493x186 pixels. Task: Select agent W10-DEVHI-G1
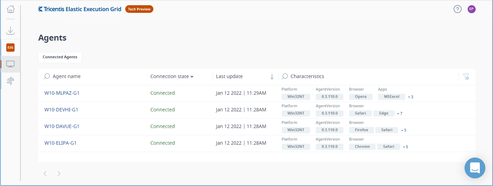[61, 110]
